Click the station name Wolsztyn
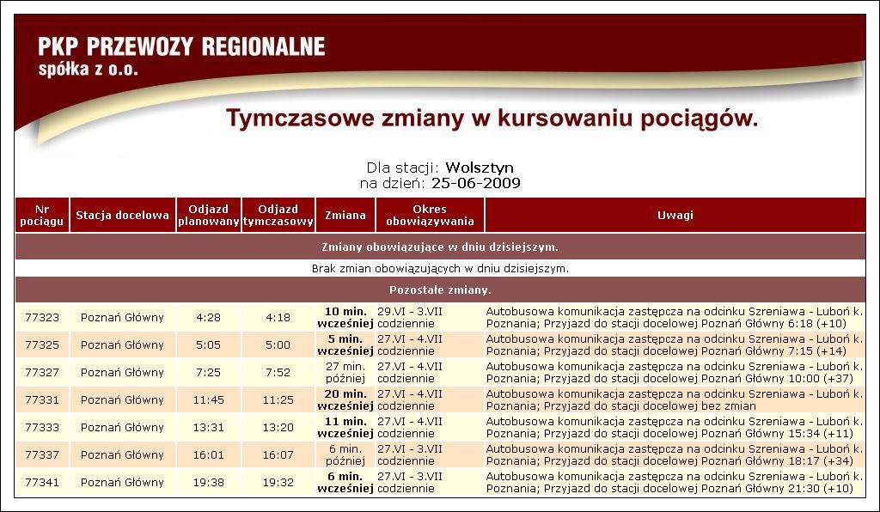The image size is (880, 512). pyautogui.click(x=480, y=168)
